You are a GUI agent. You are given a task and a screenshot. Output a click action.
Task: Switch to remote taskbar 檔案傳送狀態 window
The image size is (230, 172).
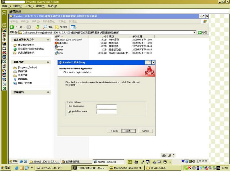pyautogui.click(x=76, y=162)
